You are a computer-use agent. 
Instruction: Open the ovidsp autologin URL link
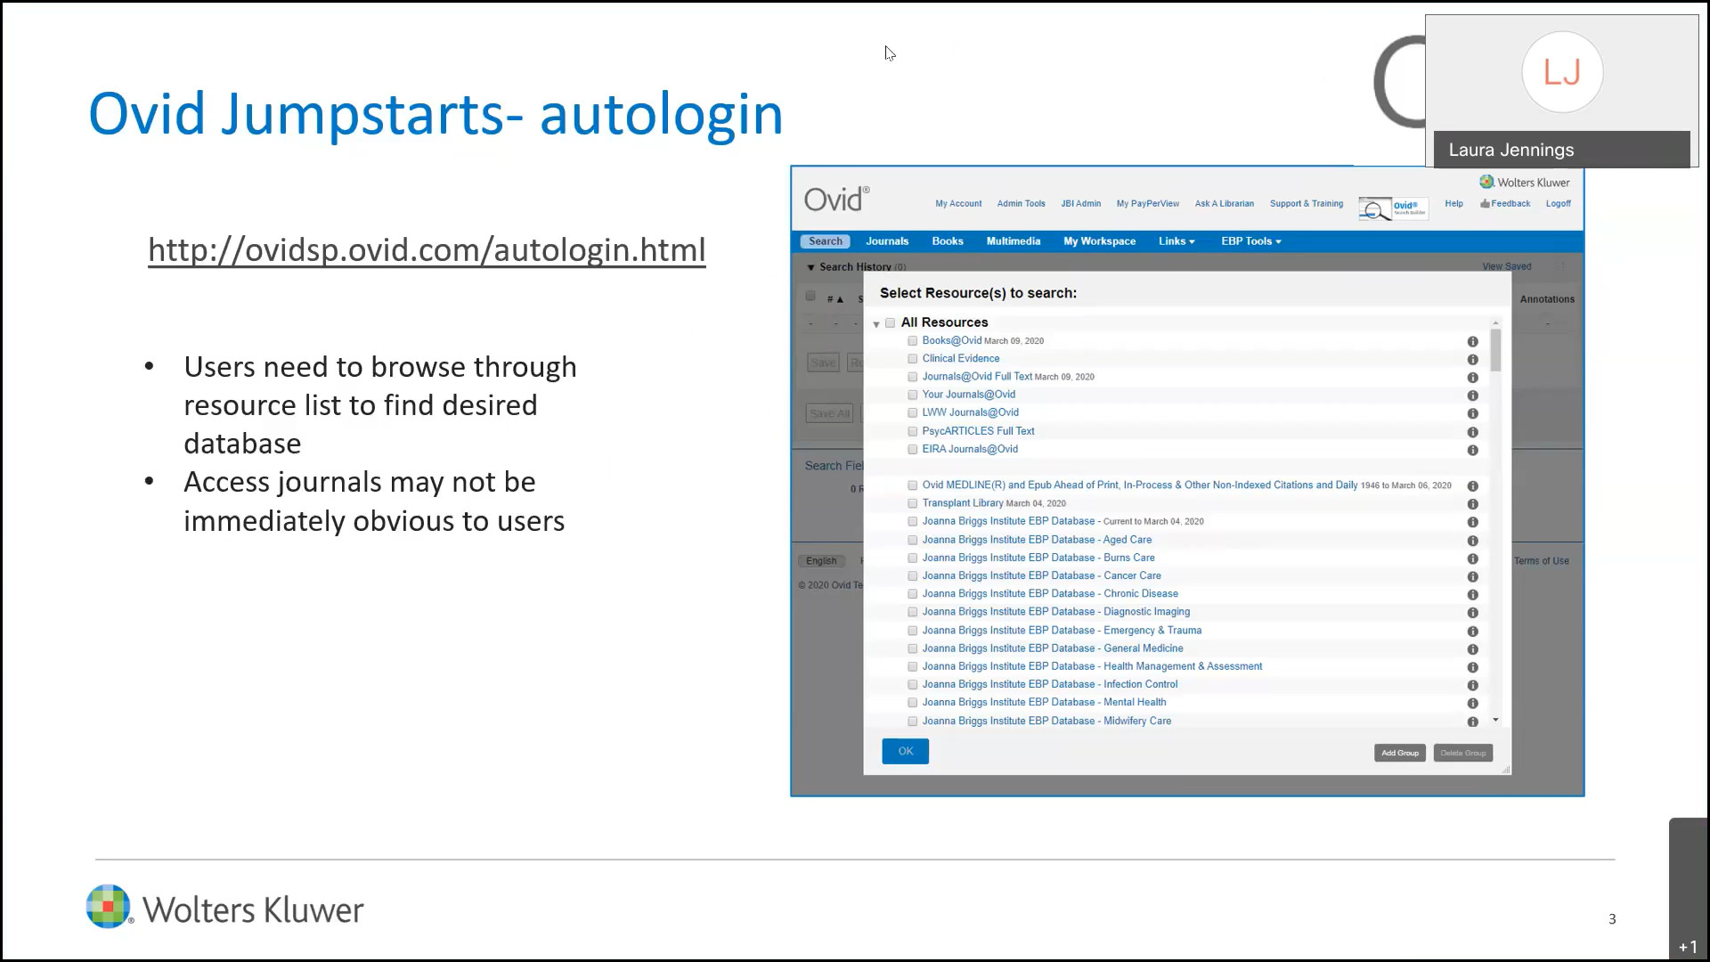427,250
